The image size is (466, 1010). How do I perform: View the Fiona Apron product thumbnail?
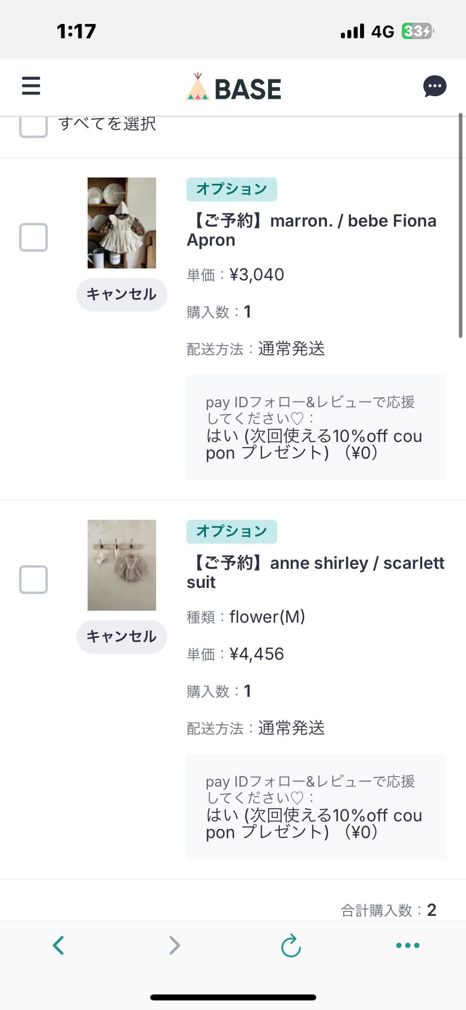pos(122,223)
